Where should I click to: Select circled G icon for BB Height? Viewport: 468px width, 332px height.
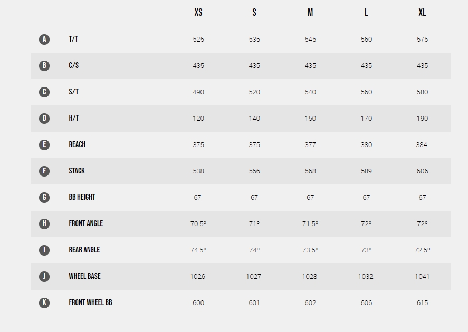point(44,197)
